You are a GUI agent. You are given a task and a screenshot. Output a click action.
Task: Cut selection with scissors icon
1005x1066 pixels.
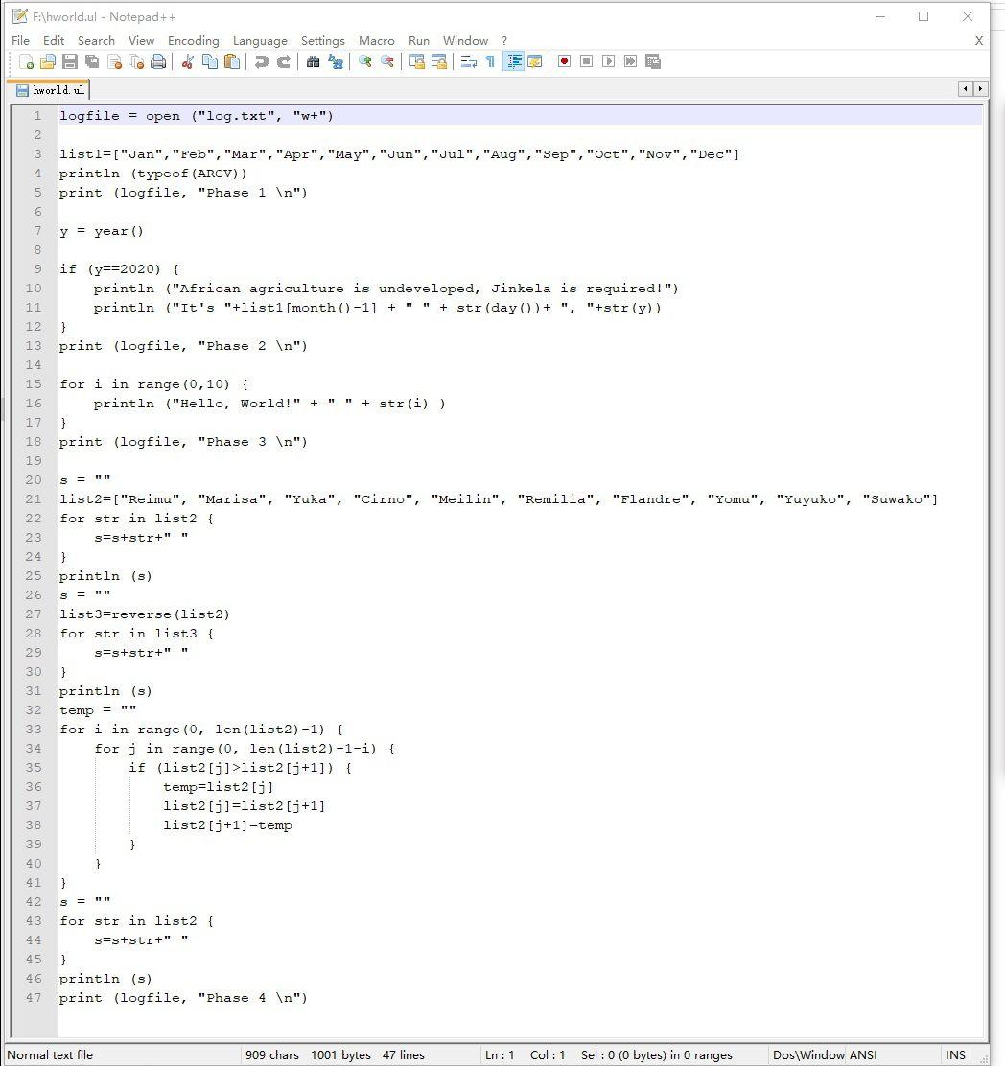tap(188, 62)
